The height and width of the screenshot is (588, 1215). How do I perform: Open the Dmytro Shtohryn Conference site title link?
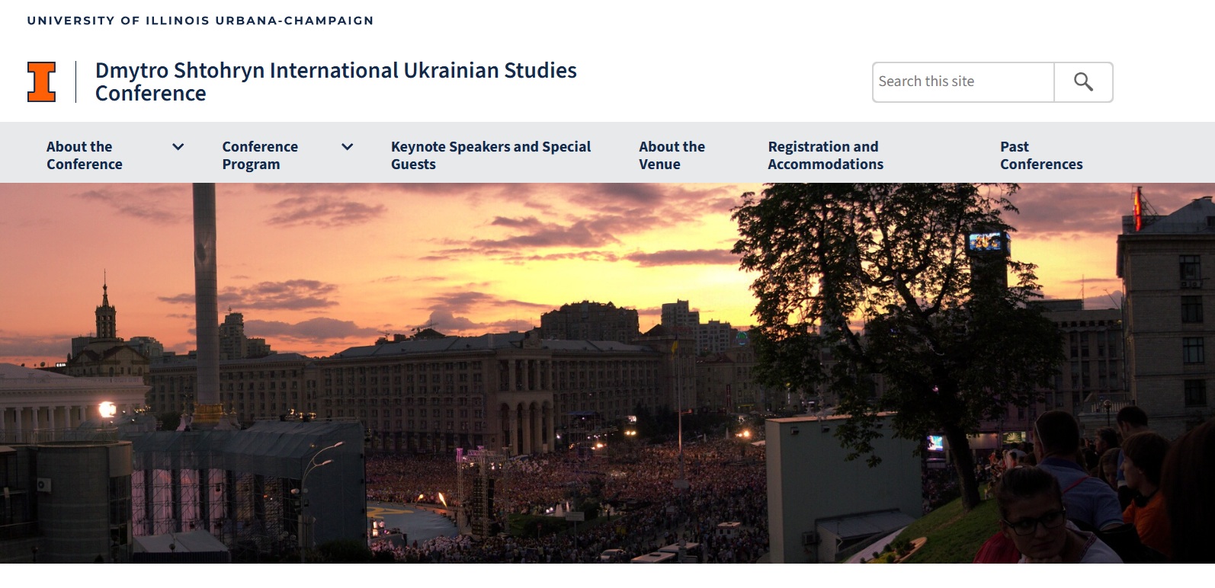[335, 81]
